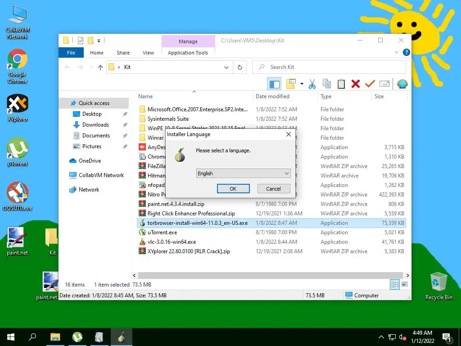Open the folder options dropdown arrow
This screenshot has width=461, height=346.
tap(302, 84)
